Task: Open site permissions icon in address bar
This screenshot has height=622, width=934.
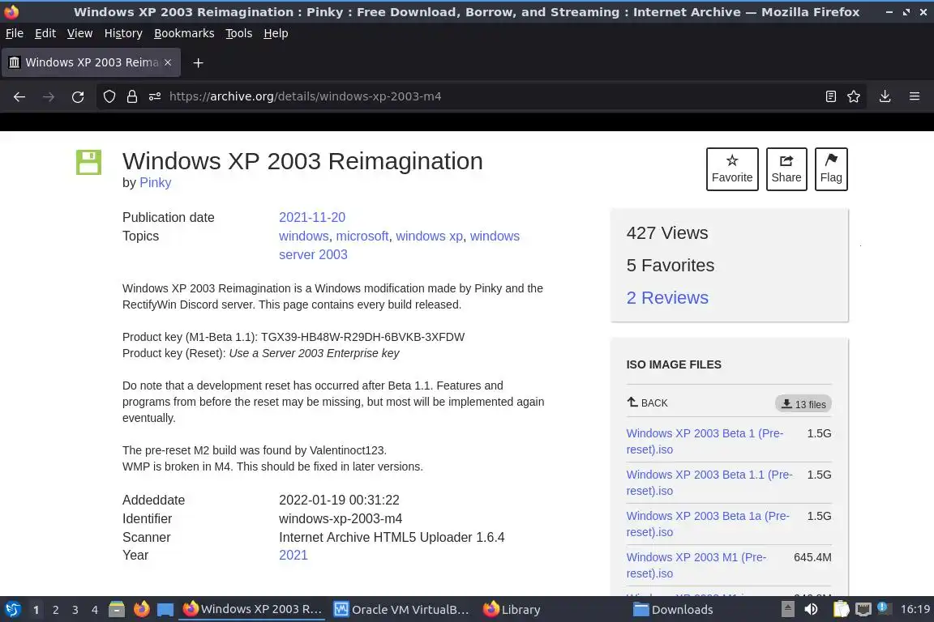Action: [x=154, y=96]
